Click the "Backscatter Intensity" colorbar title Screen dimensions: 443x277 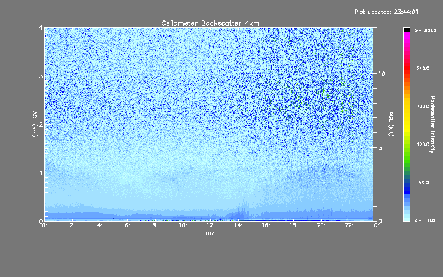(x=432, y=125)
